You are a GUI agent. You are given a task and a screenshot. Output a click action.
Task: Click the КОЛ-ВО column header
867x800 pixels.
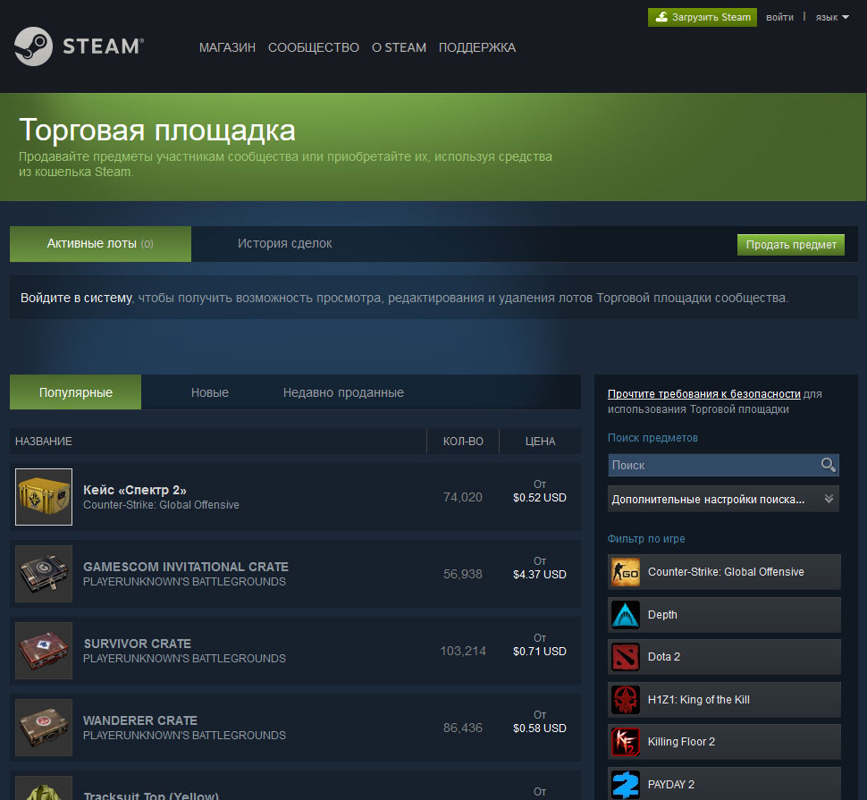(463, 442)
